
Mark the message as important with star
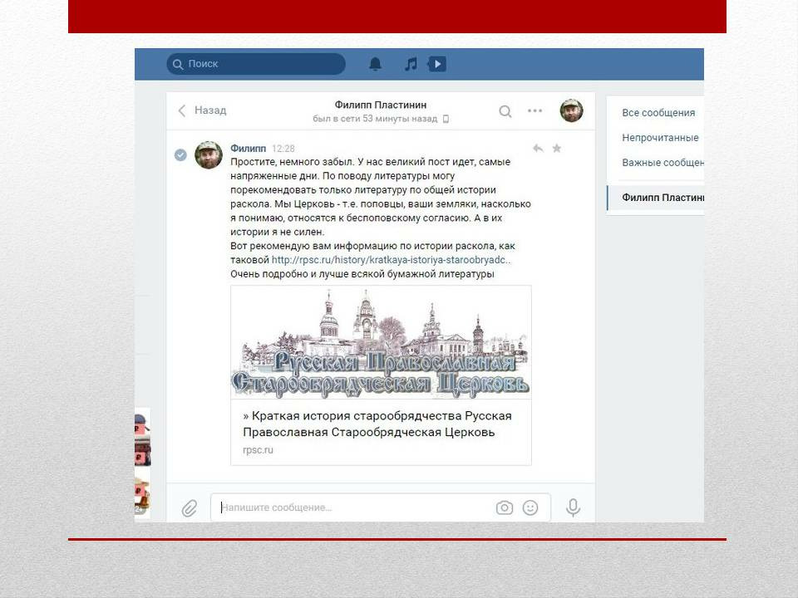point(557,148)
